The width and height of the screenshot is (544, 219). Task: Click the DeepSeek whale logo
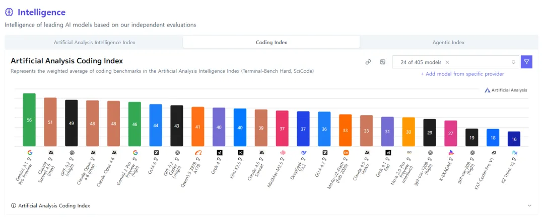click(x=303, y=152)
